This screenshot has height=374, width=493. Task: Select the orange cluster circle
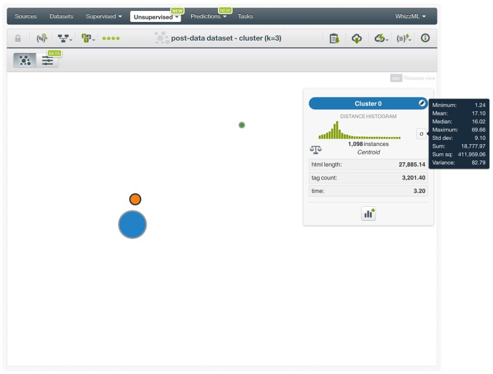(135, 199)
